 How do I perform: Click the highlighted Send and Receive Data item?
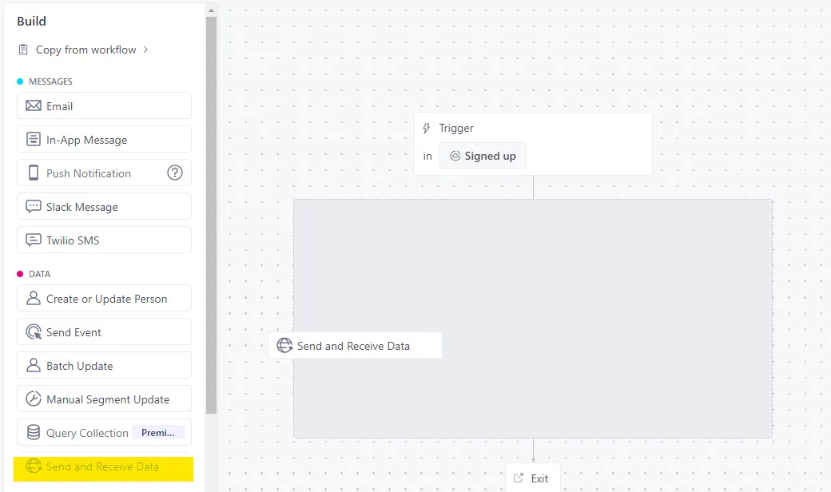click(x=104, y=466)
